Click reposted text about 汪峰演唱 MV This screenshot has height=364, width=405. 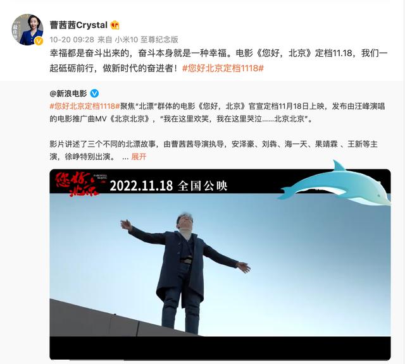pos(217,112)
